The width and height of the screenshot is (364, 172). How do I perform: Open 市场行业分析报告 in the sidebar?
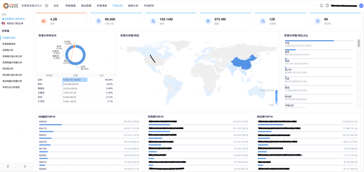coord(11,88)
